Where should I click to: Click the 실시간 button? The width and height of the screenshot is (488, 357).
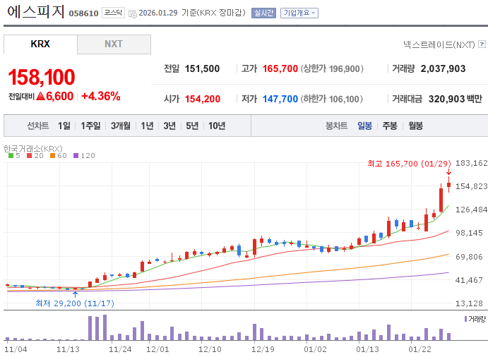pyautogui.click(x=263, y=13)
